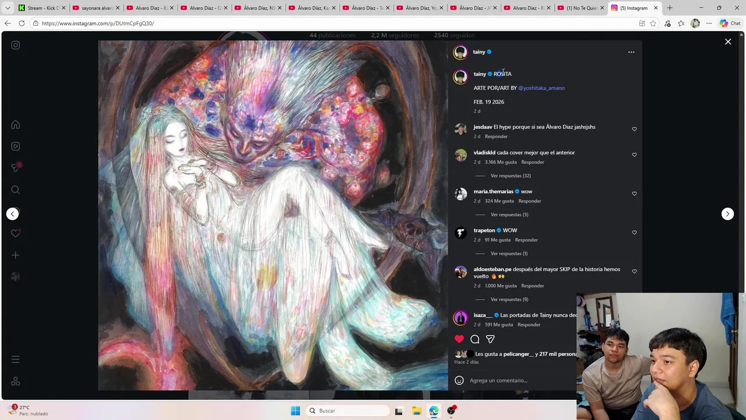This screenshot has height=420, width=746.
Task: Open the Copilot Chat button
Action: click(x=730, y=23)
